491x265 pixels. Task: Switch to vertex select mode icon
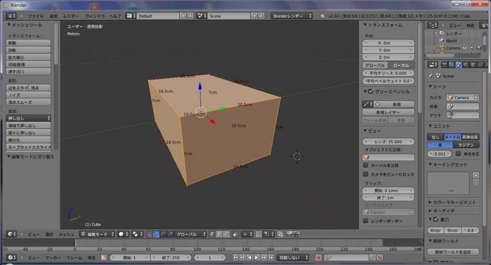[x=212, y=234]
